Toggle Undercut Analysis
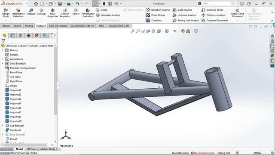The image size is (275, 155). pyautogui.click(x=184, y=15)
